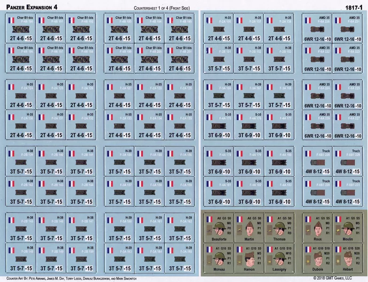Select Char B1-bis counter F-4B 190
The image size is (368, 282).
pyautogui.click(x=21, y=27)
